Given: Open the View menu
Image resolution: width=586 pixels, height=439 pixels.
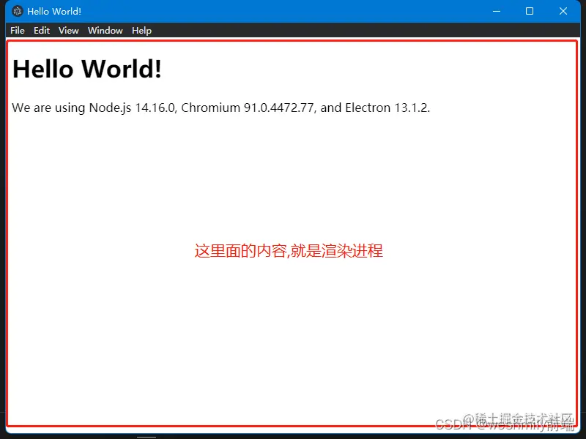Looking at the screenshot, I should pos(68,31).
